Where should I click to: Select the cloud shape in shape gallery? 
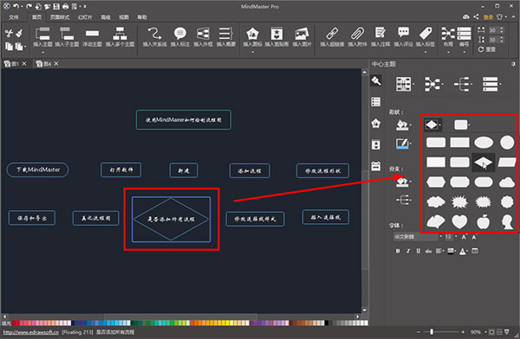pyautogui.click(x=507, y=182)
